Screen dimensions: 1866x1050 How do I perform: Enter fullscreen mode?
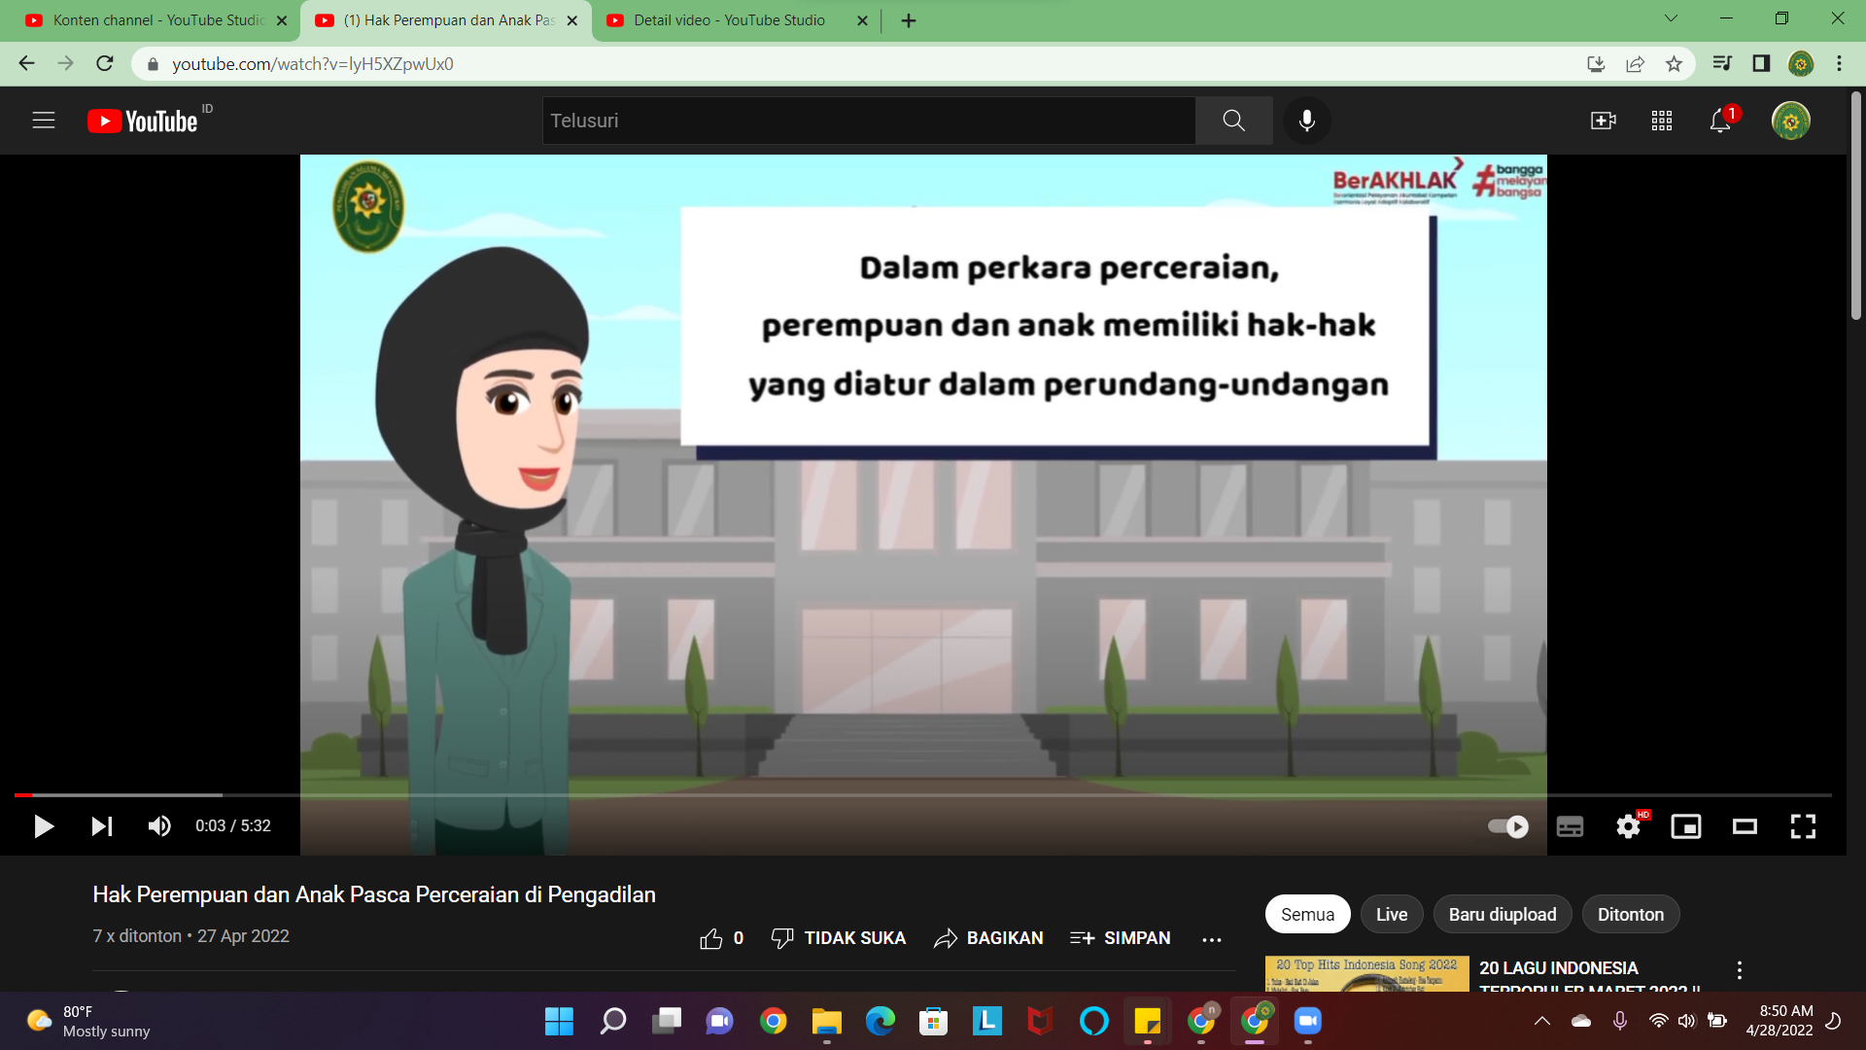(1803, 826)
